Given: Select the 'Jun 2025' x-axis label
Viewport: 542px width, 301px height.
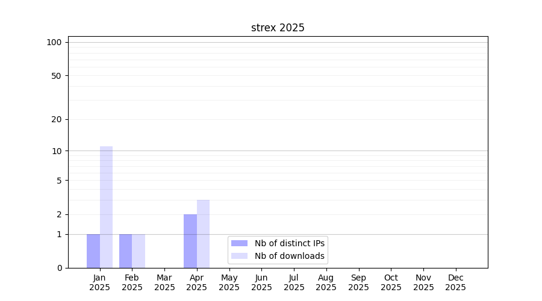Looking at the screenshot, I should pyautogui.click(x=261, y=282).
